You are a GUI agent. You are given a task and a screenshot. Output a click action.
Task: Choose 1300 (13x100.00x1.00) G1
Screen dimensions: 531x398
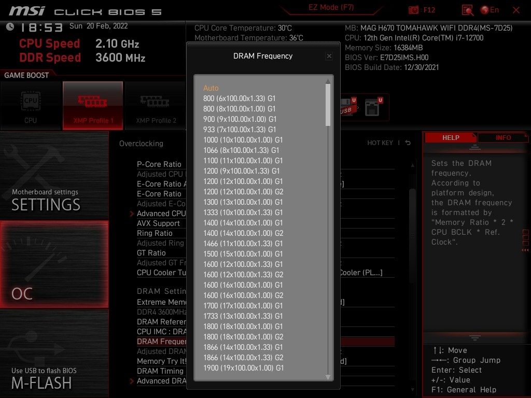(x=243, y=202)
